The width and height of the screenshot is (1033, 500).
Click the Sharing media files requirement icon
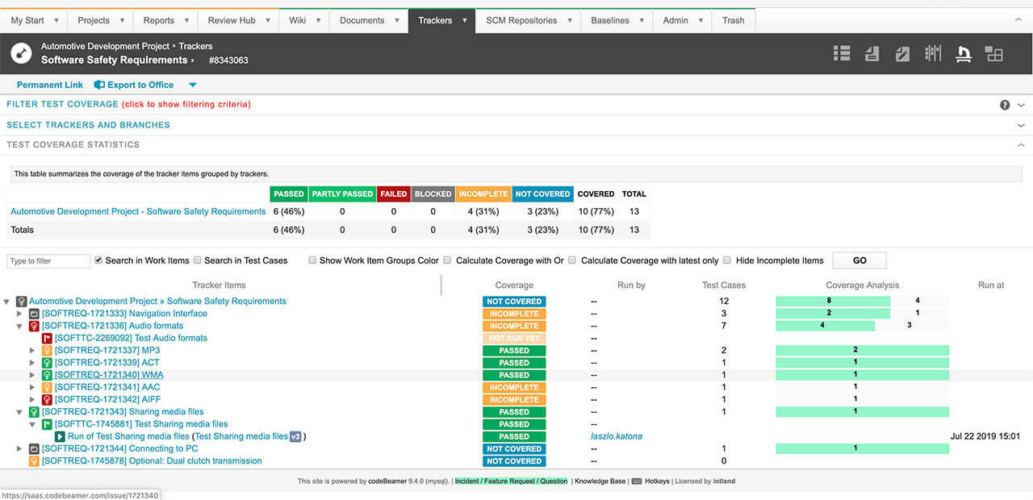click(35, 412)
